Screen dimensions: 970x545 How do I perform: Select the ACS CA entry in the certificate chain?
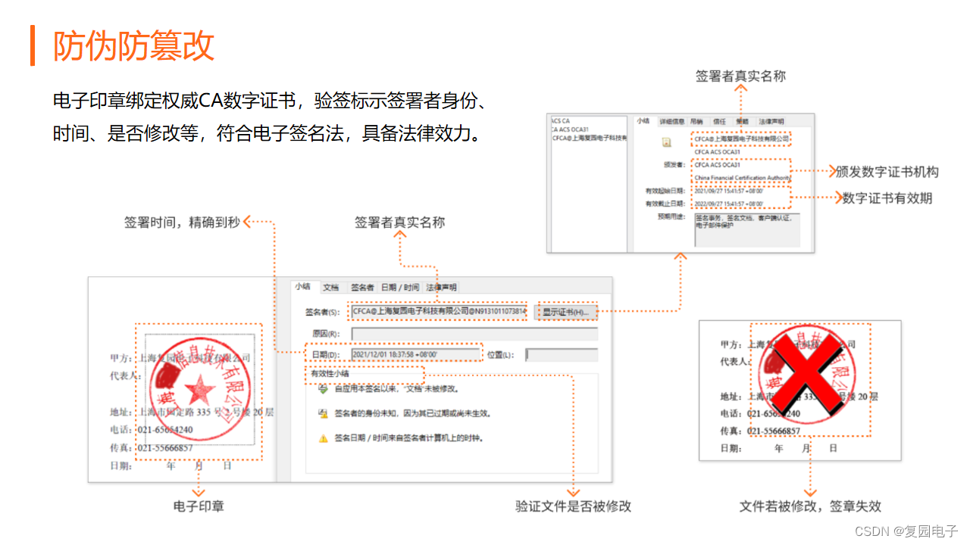click(561, 121)
